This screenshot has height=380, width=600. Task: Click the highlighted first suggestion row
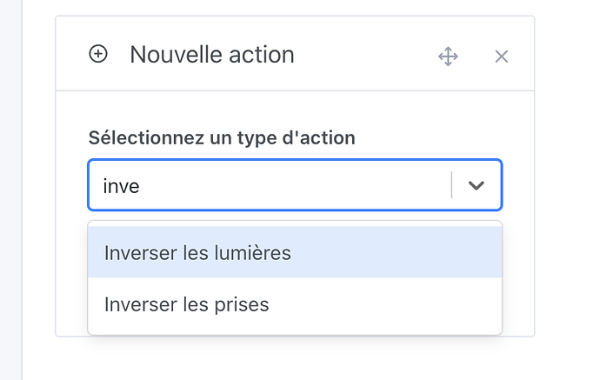point(295,253)
